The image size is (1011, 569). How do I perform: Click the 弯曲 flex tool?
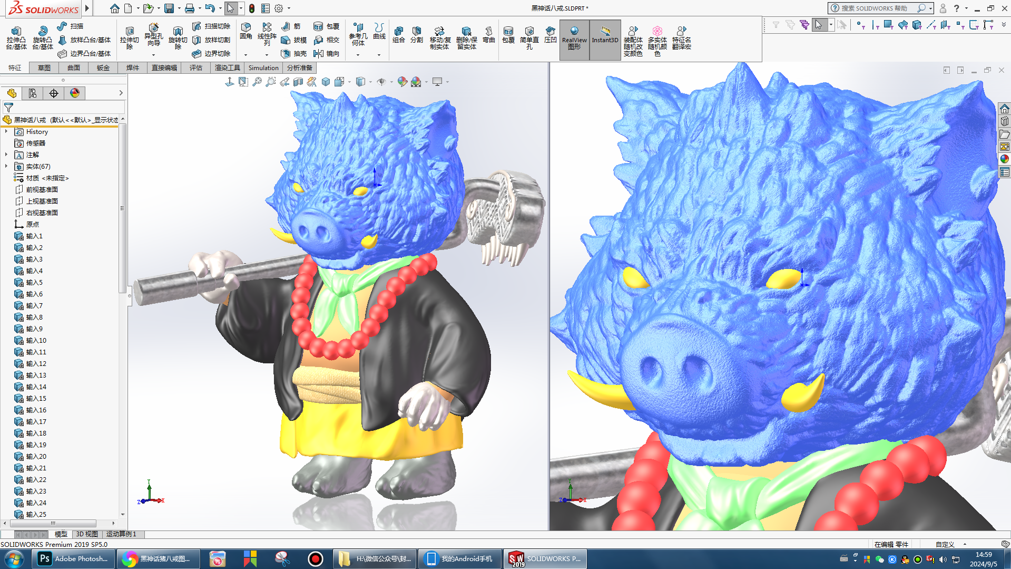488,34
